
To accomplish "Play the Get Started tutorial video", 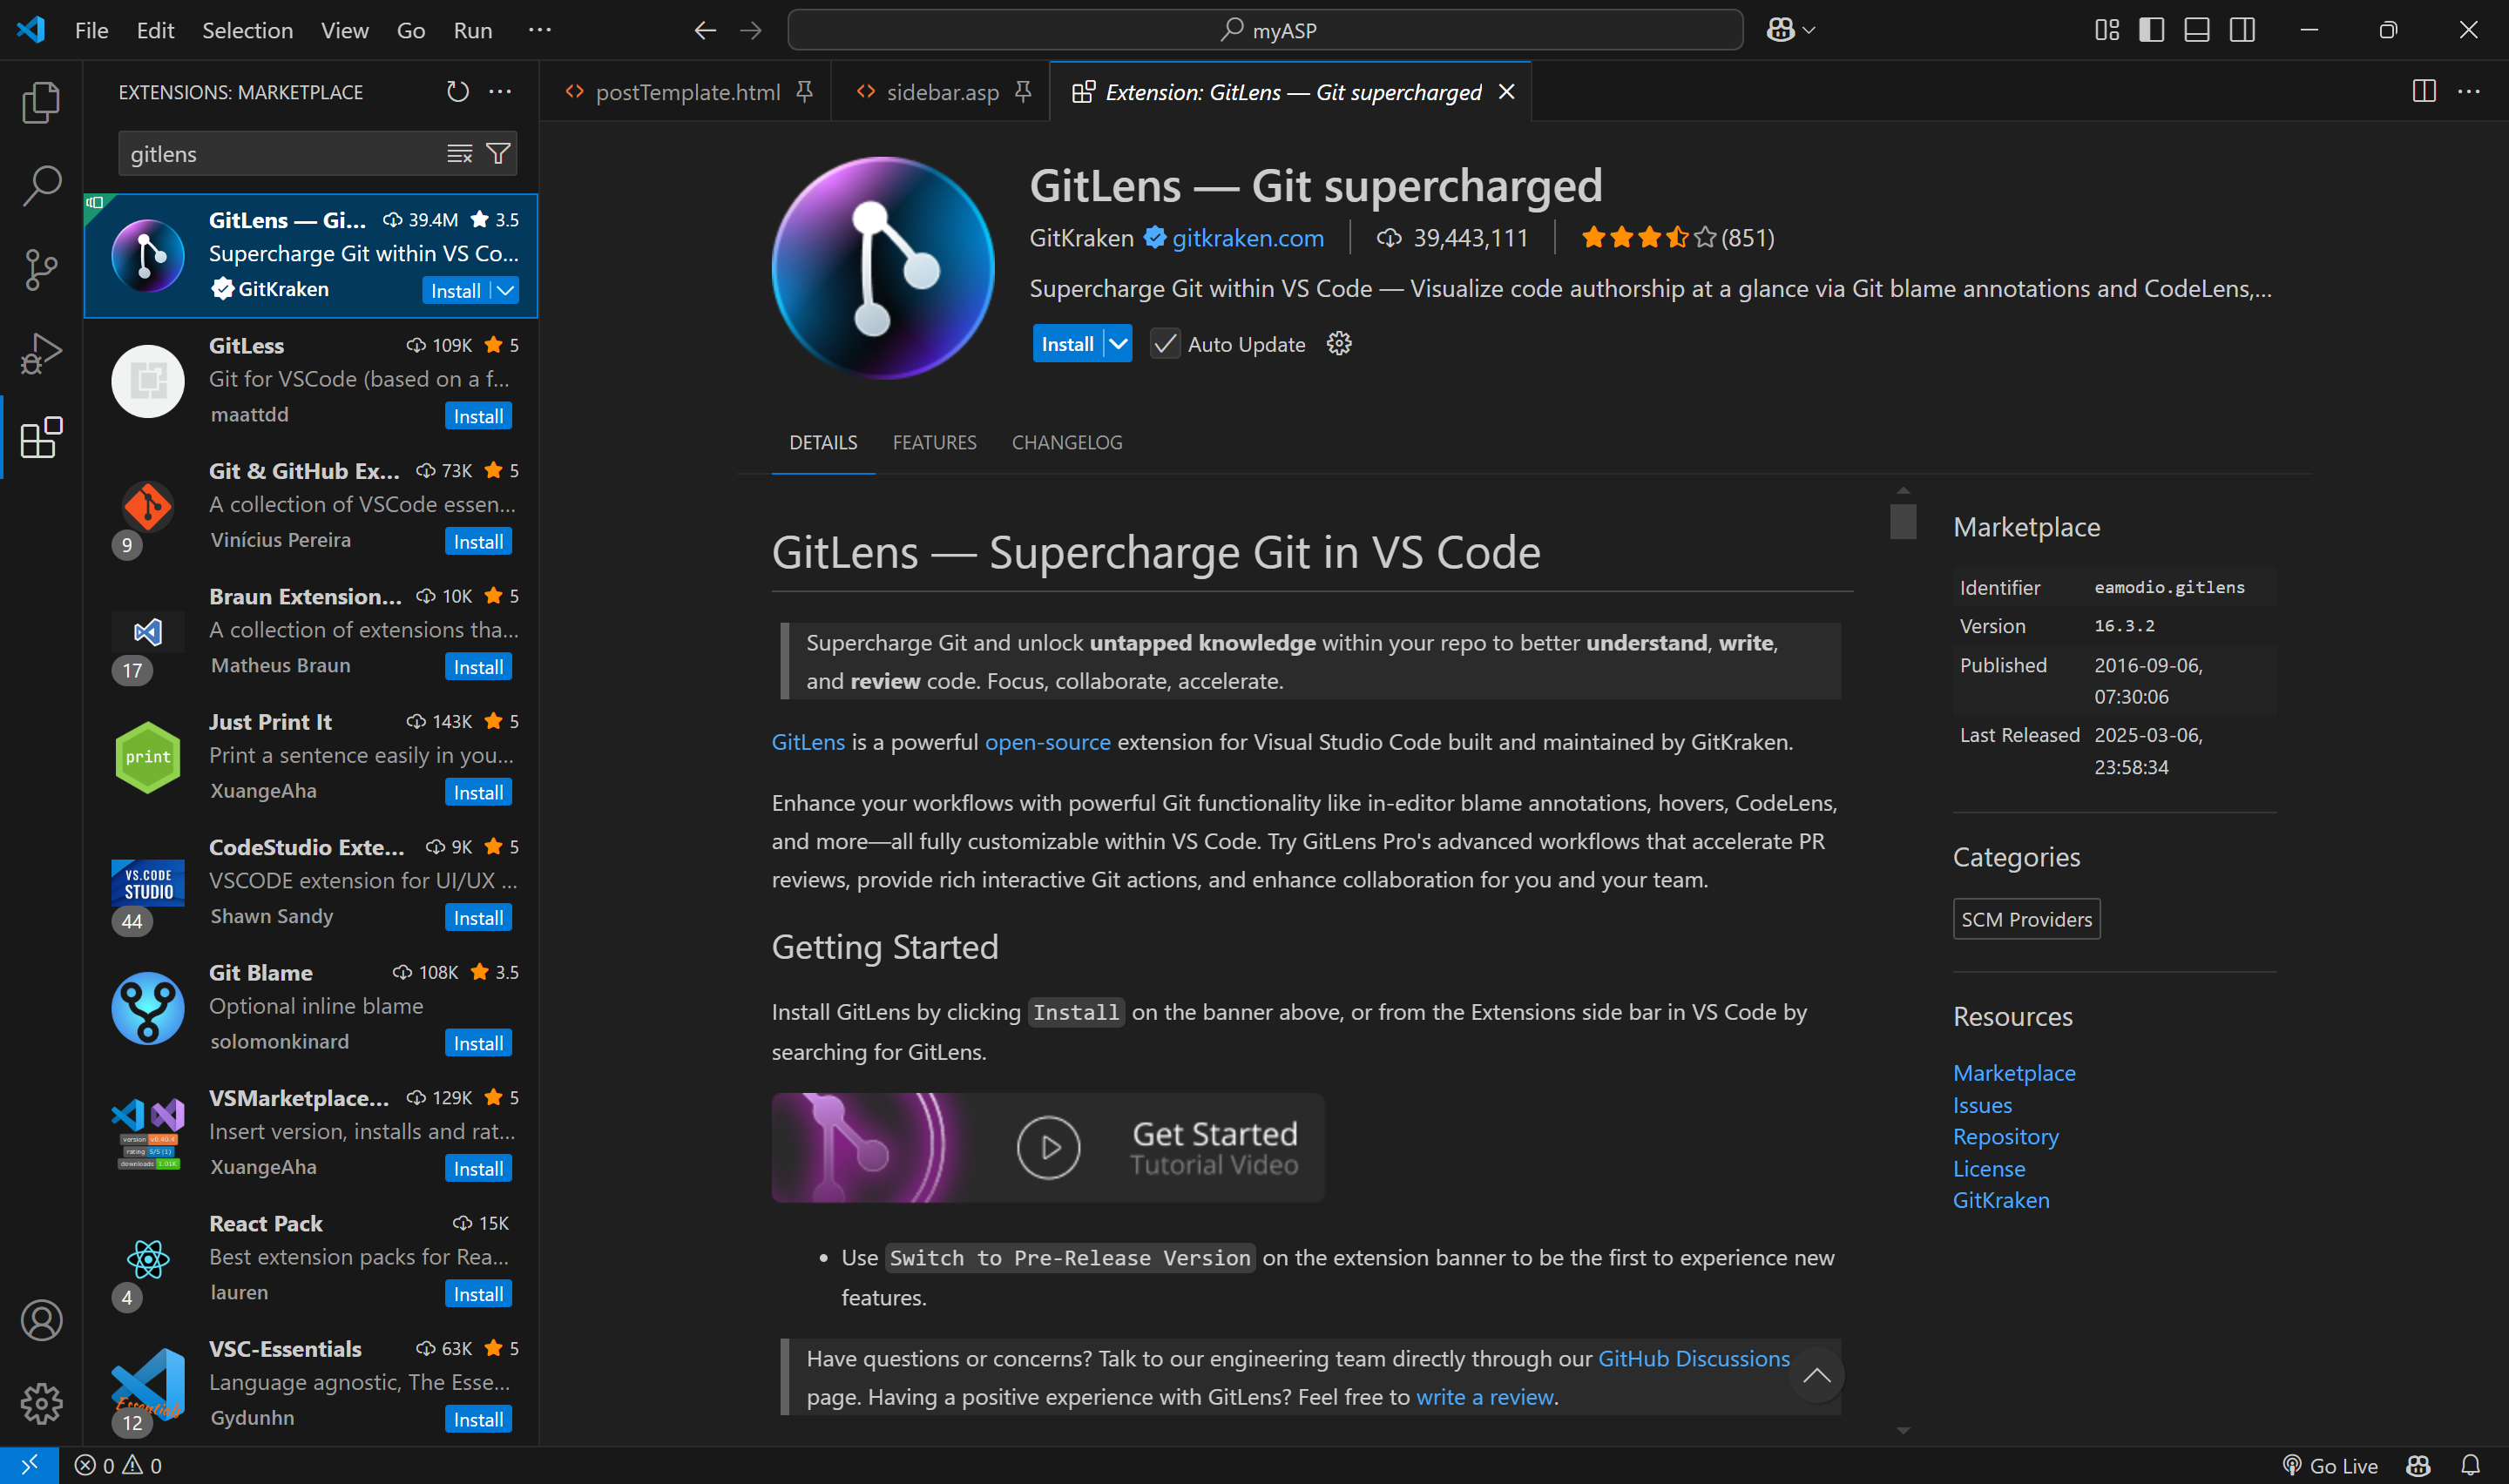I will [1048, 1147].
